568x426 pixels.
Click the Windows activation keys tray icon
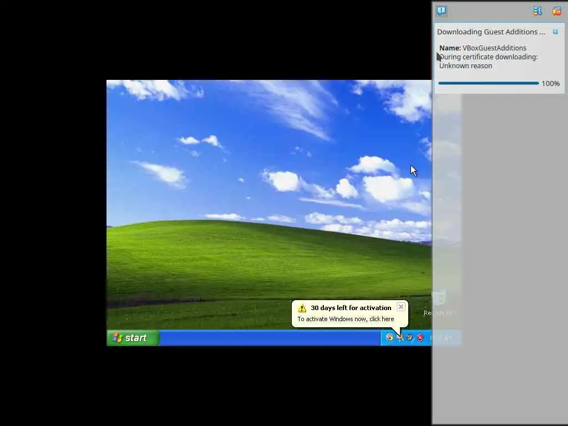coord(400,338)
